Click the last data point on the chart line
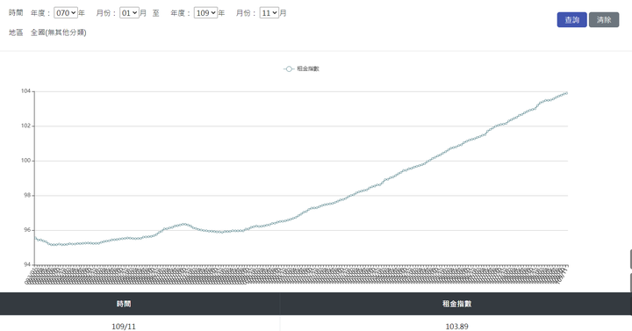The height and width of the screenshot is (331, 632). pyautogui.click(x=566, y=93)
